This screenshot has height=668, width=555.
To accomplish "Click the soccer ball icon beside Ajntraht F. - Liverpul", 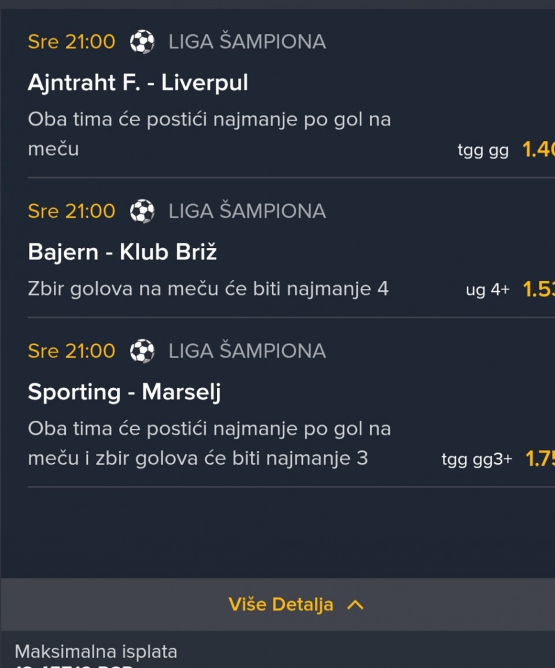I will click(142, 42).
